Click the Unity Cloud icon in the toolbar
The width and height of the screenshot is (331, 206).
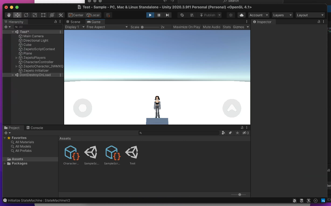(241, 15)
